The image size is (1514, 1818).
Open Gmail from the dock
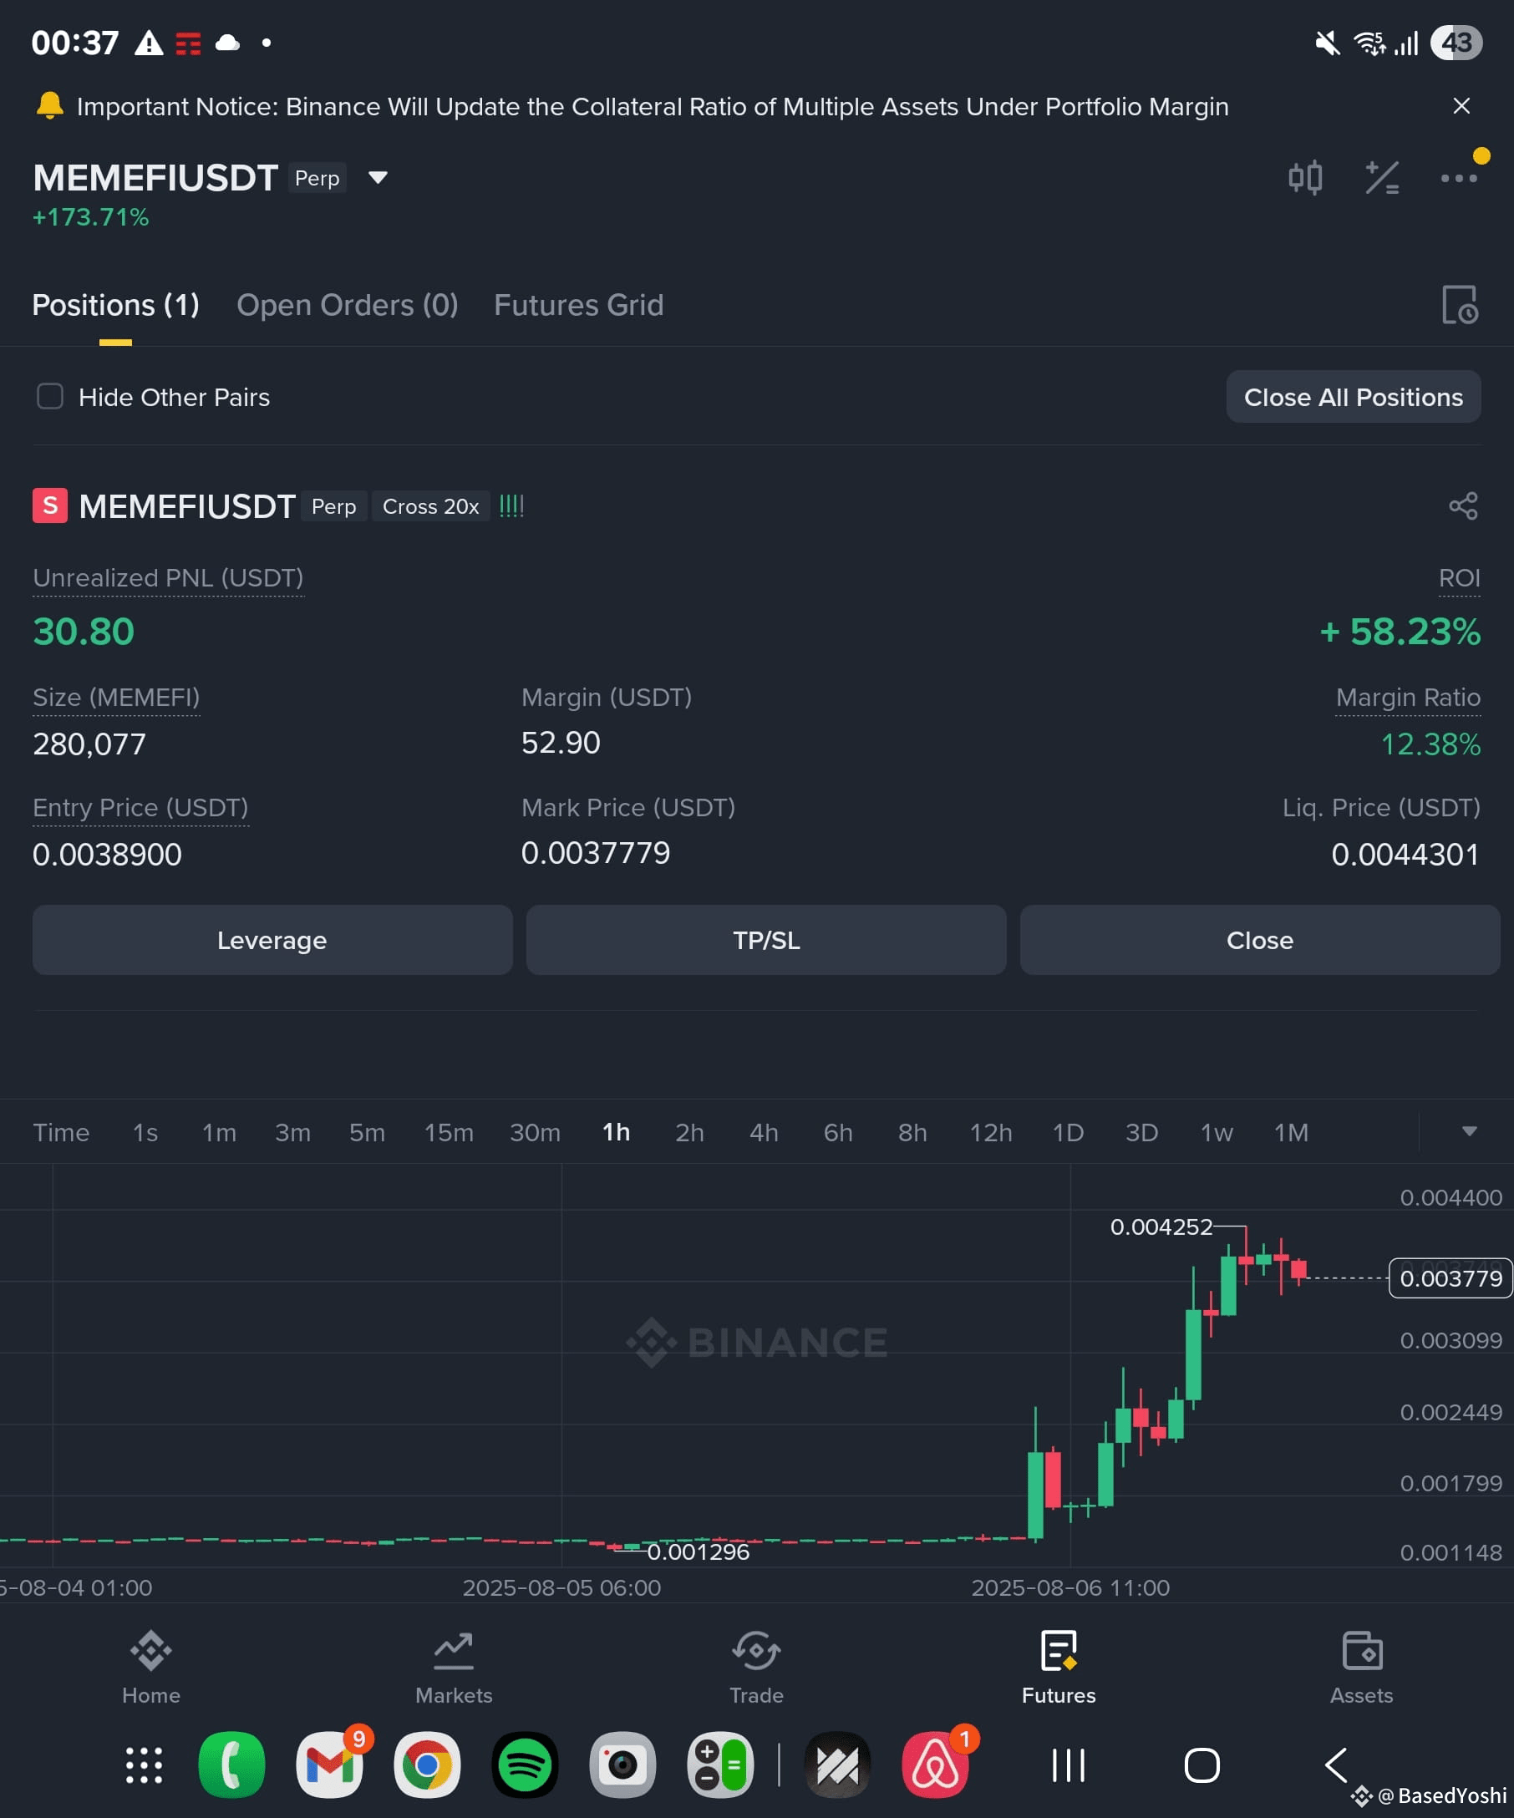330,1765
